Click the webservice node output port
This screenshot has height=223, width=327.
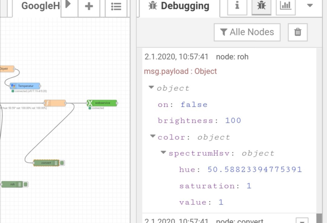pyautogui.click(x=117, y=103)
